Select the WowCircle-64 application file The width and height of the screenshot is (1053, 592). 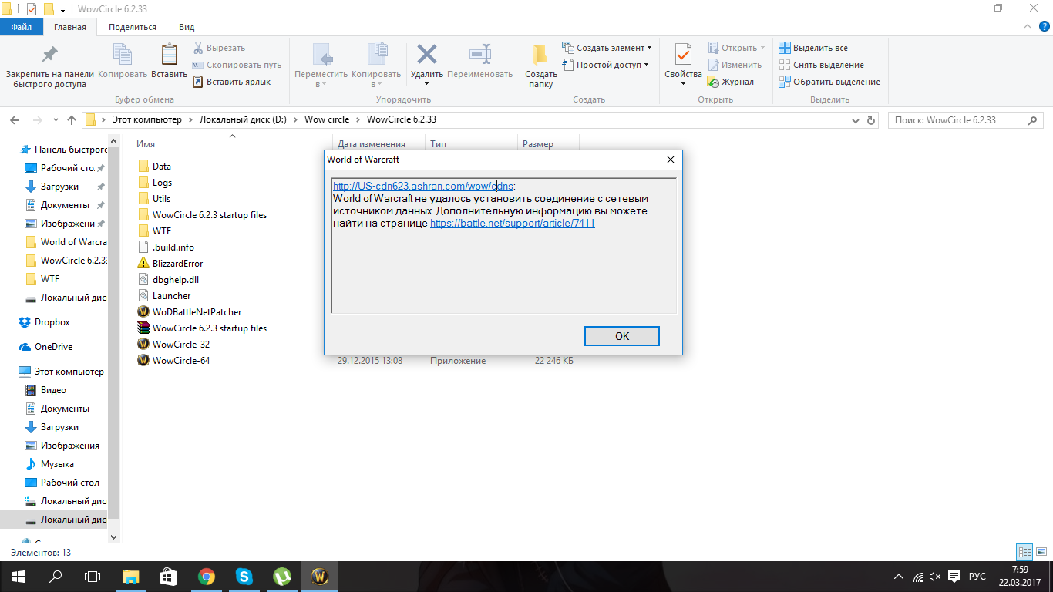tap(180, 361)
